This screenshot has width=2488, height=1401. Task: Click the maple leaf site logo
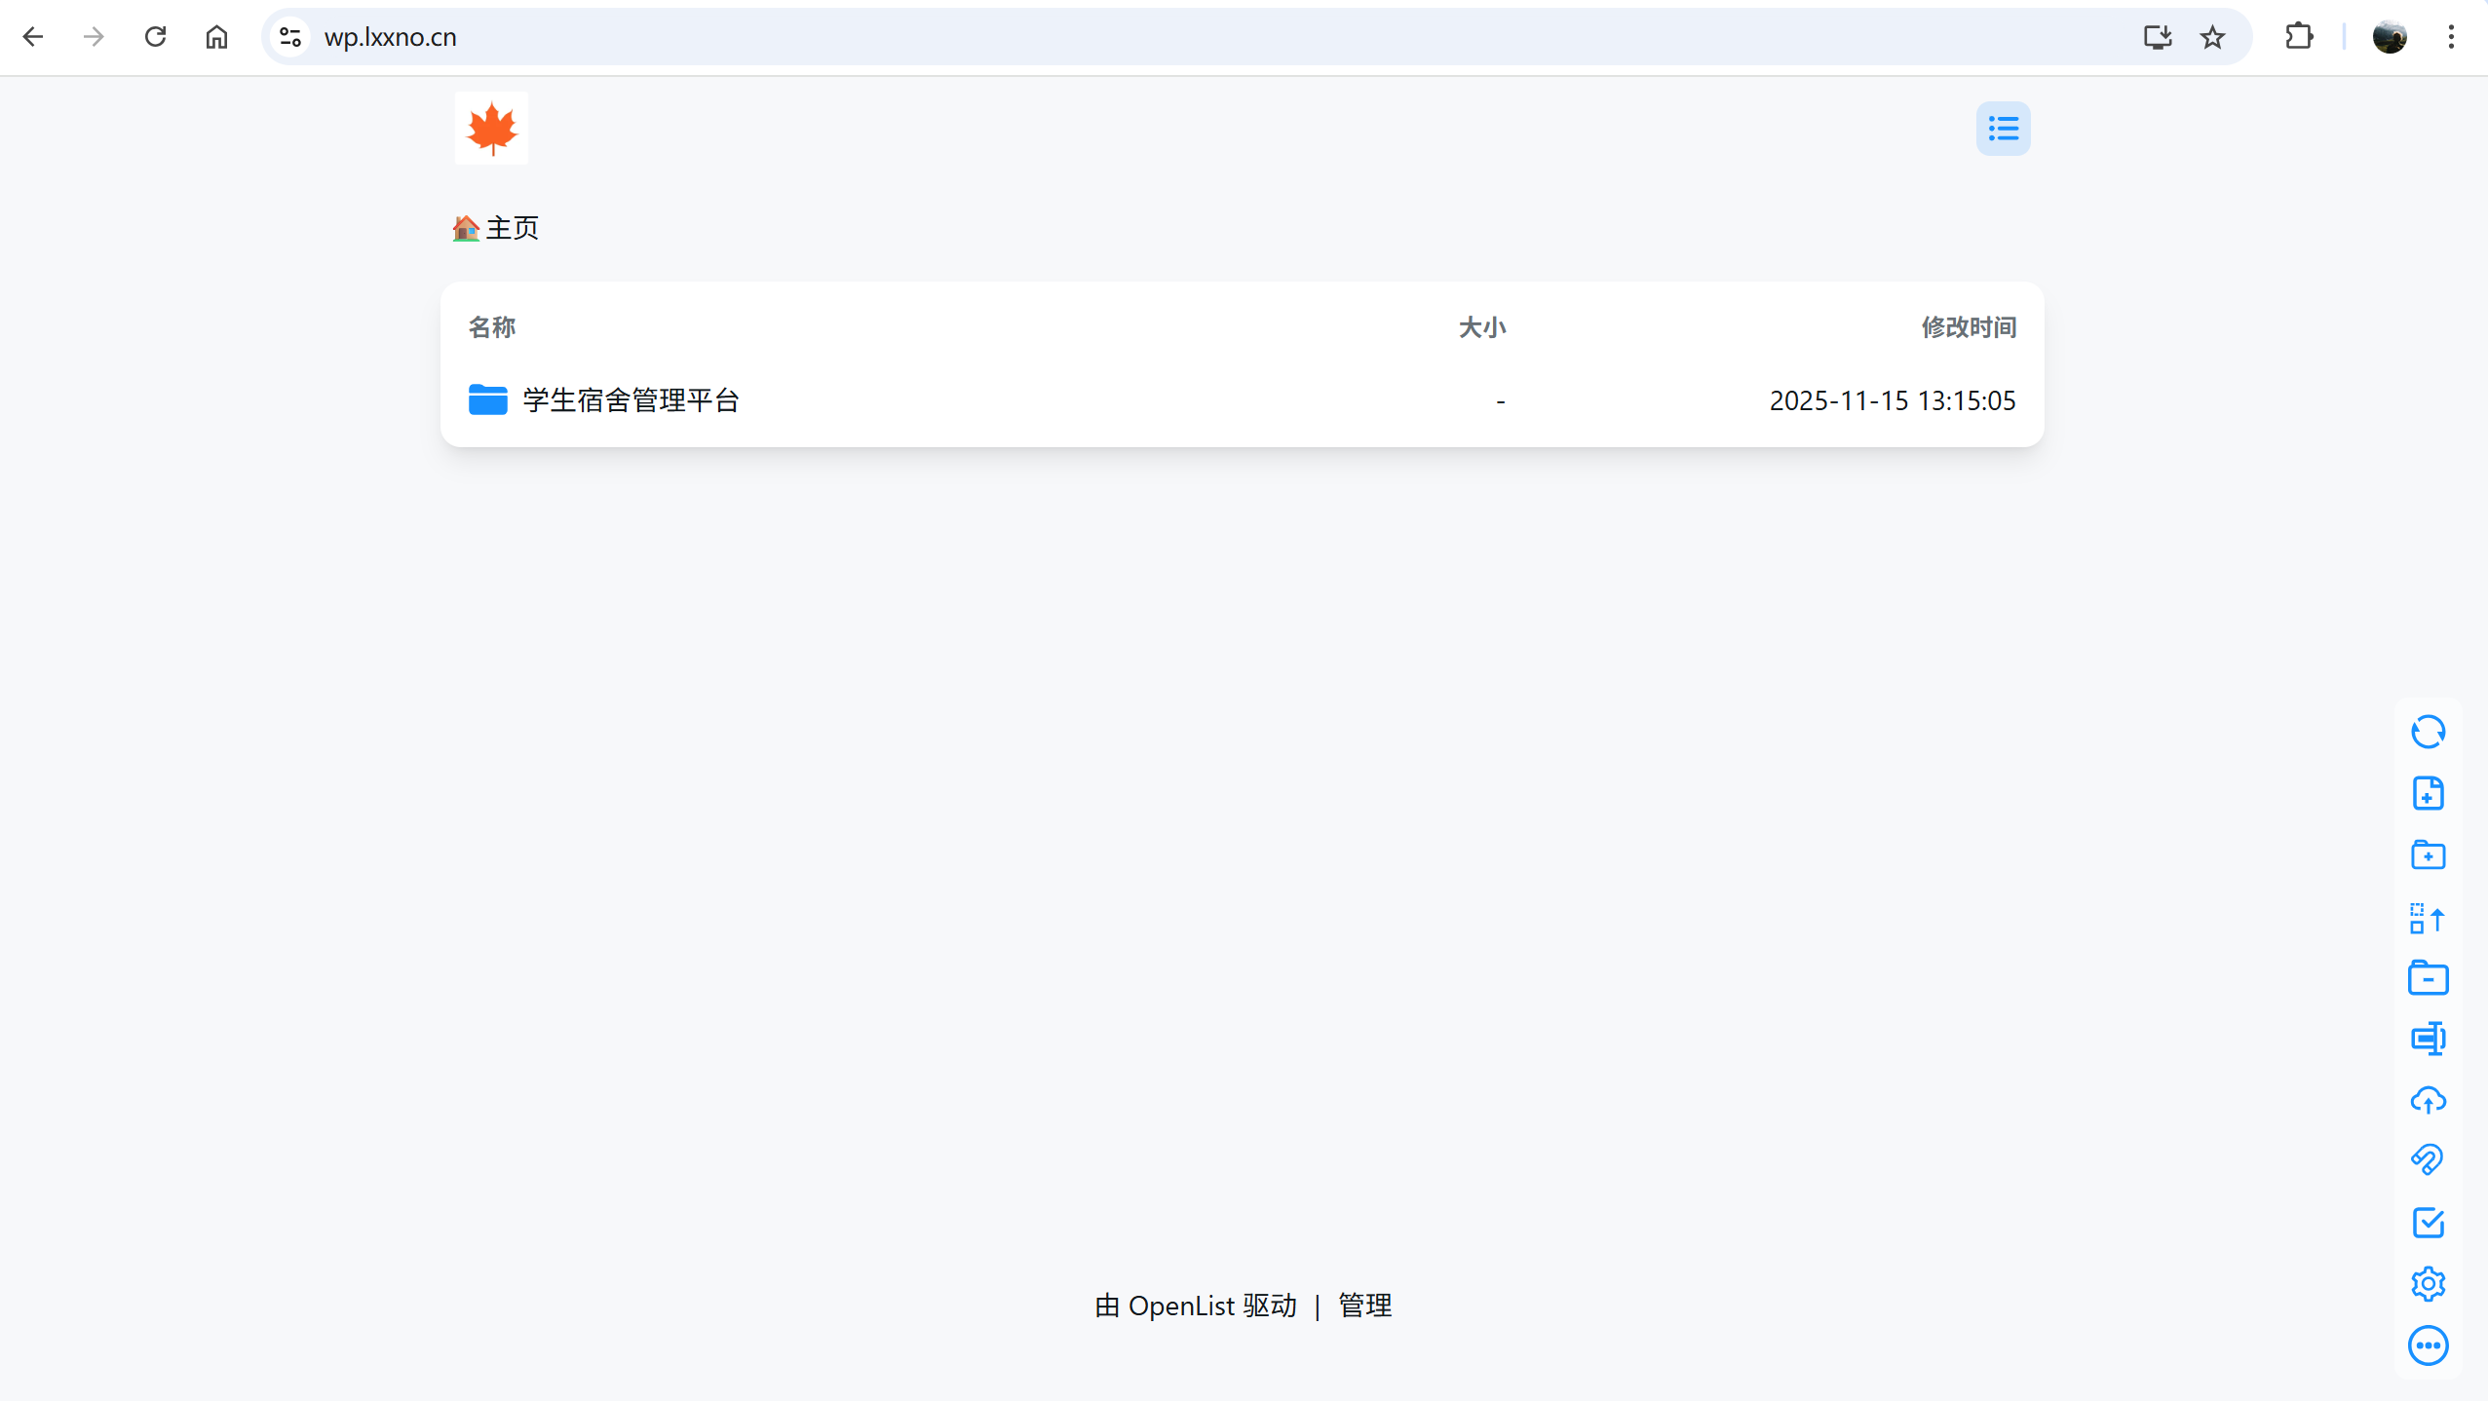491,129
